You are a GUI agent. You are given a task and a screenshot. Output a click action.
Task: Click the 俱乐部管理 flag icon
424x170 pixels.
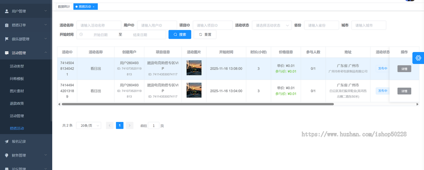click(7, 39)
